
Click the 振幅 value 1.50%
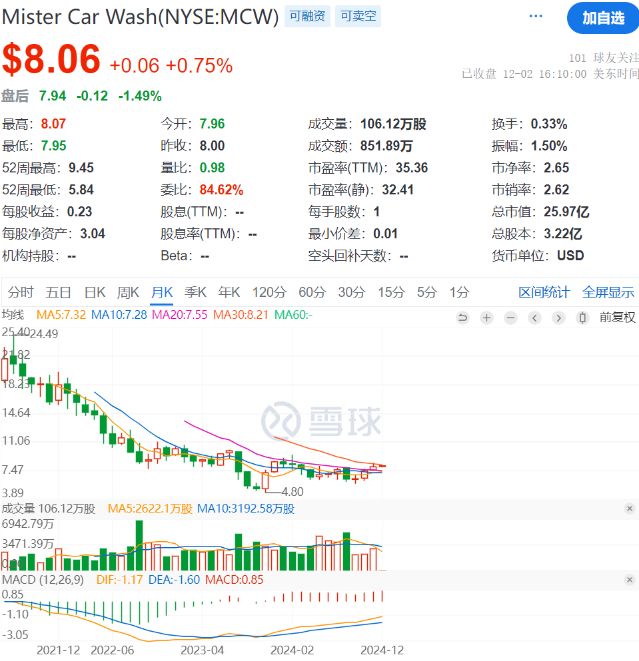(548, 146)
